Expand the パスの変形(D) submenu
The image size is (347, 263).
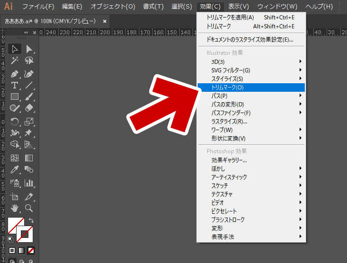(x=251, y=104)
